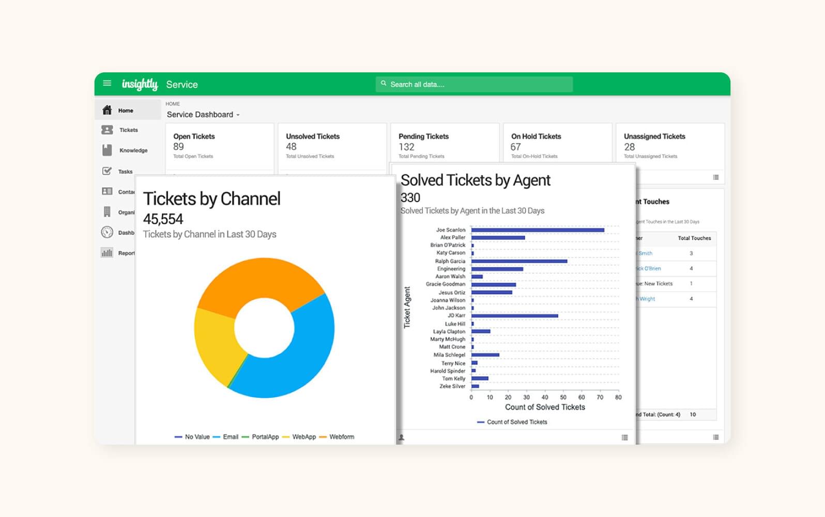The width and height of the screenshot is (825, 517).
Task: Open the hamburger menu in header
Action: [x=107, y=83]
